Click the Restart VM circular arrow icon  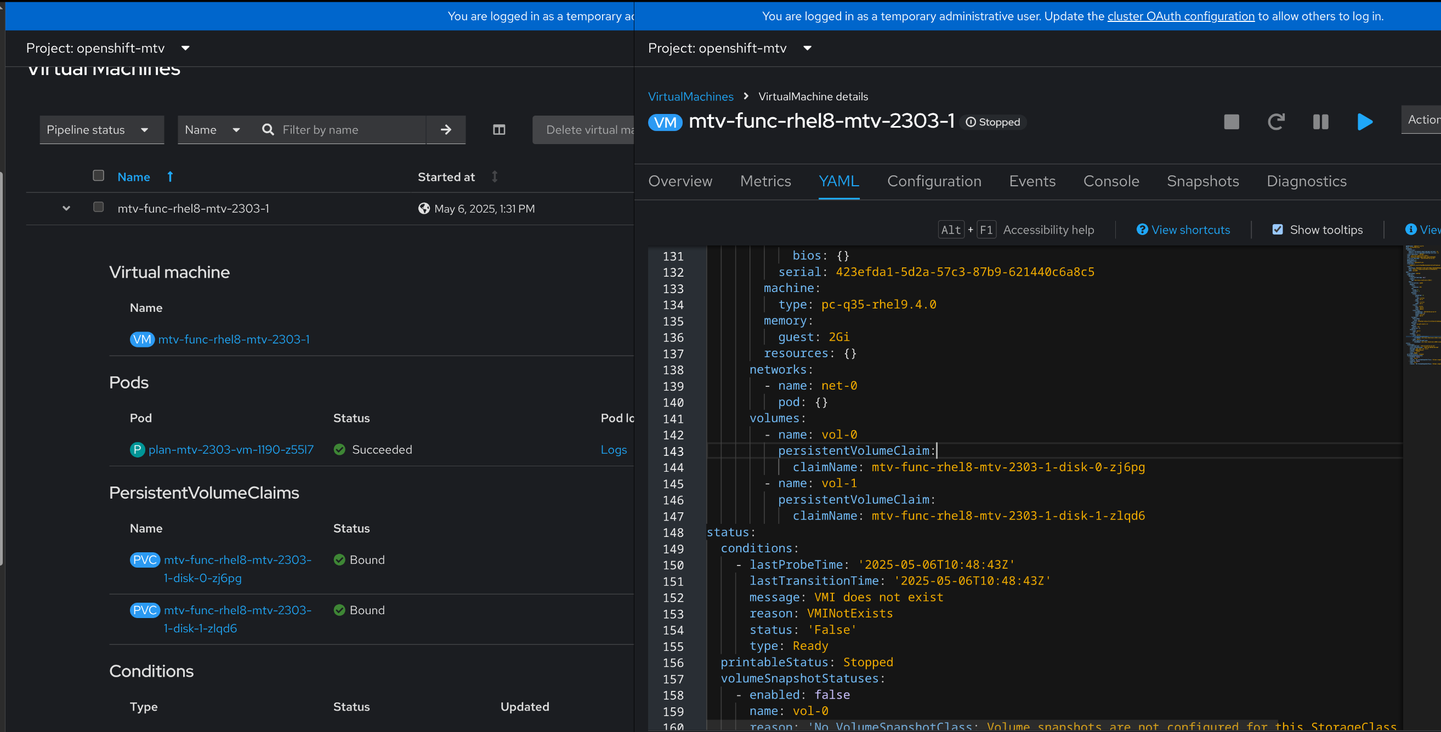pyautogui.click(x=1276, y=122)
